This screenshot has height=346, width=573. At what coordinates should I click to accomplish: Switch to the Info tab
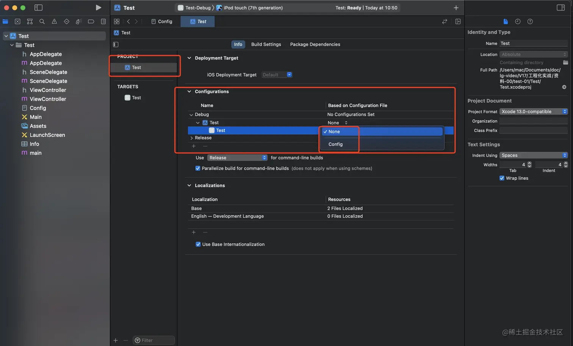click(x=238, y=44)
